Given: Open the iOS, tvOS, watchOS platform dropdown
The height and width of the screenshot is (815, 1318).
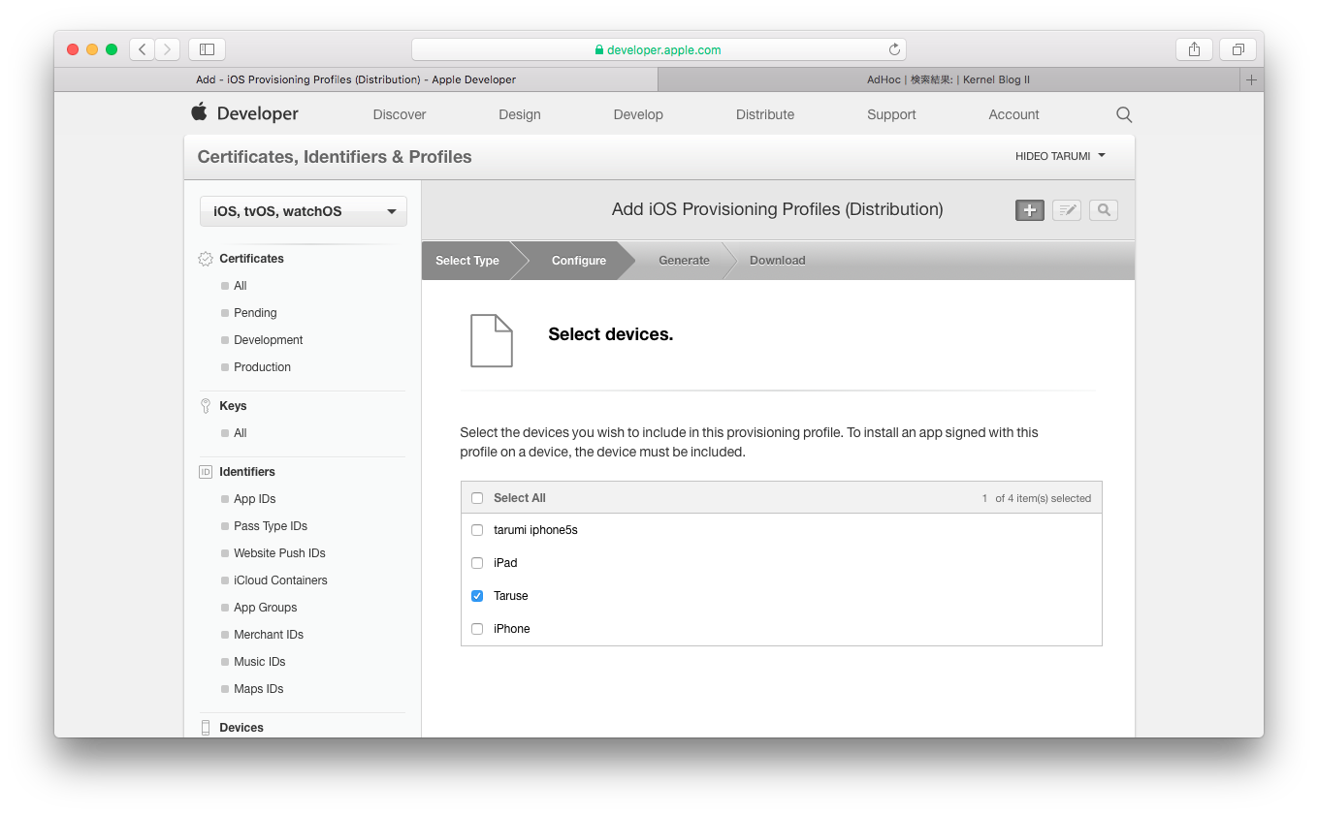Looking at the screenshot, I should click(304, 211).
